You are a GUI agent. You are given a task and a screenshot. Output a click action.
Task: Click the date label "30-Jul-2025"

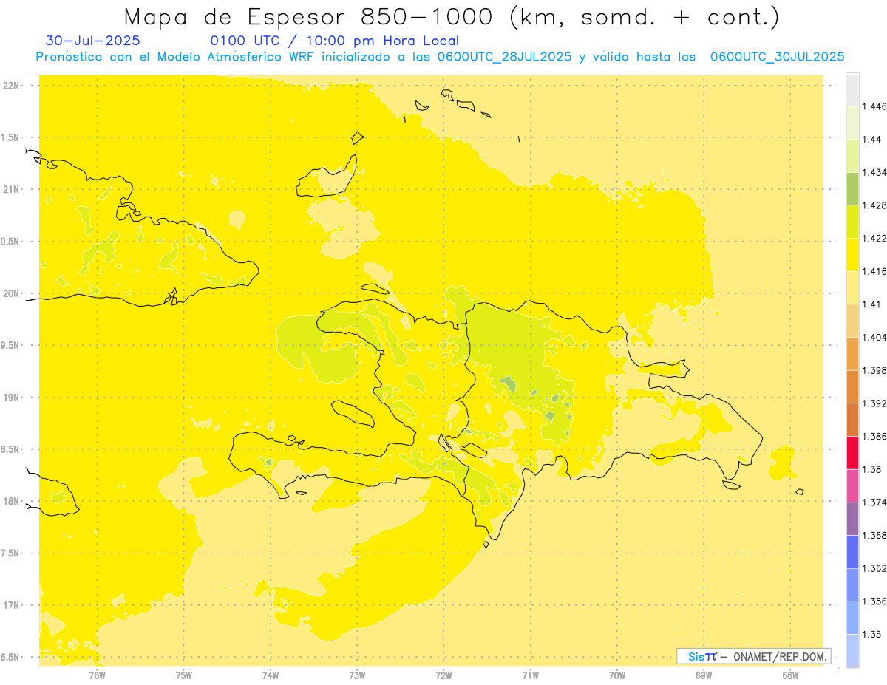tap(92, 41)
